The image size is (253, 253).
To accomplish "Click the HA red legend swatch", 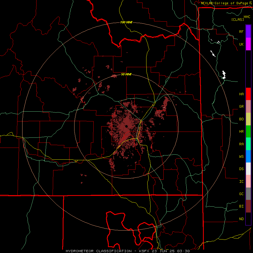I will [248, 94].
